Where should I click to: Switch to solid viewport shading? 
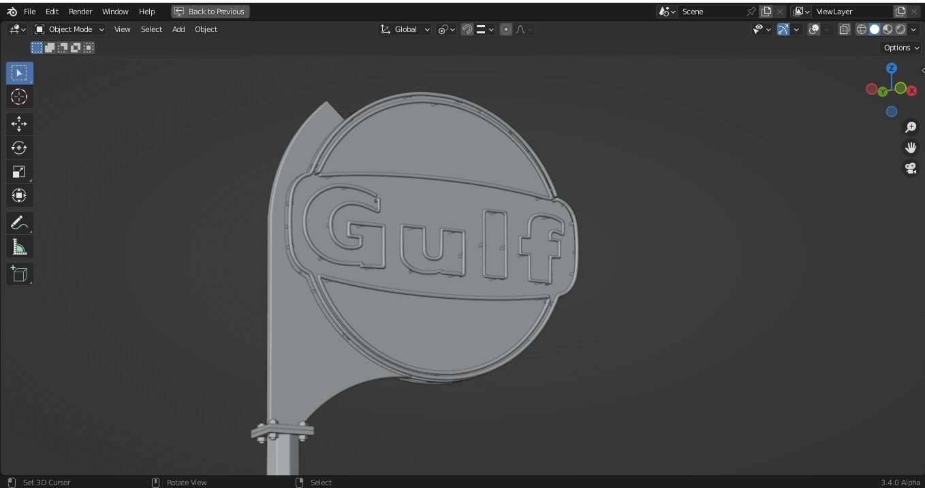click(x=875, y=29)
